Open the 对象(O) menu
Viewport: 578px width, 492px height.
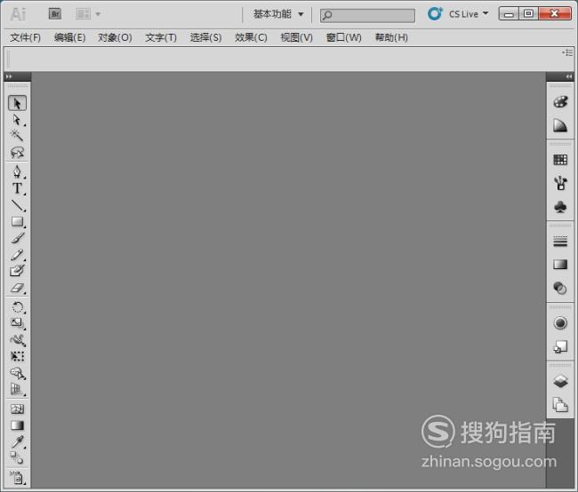pyautogui.click(x=115, y=37)
